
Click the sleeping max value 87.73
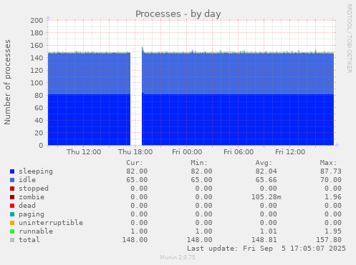pyautogui.click(x=331, y=171)
